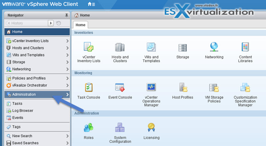Expand the Storage row chevron
Viewport: 266px width, 146px height.
67,62
